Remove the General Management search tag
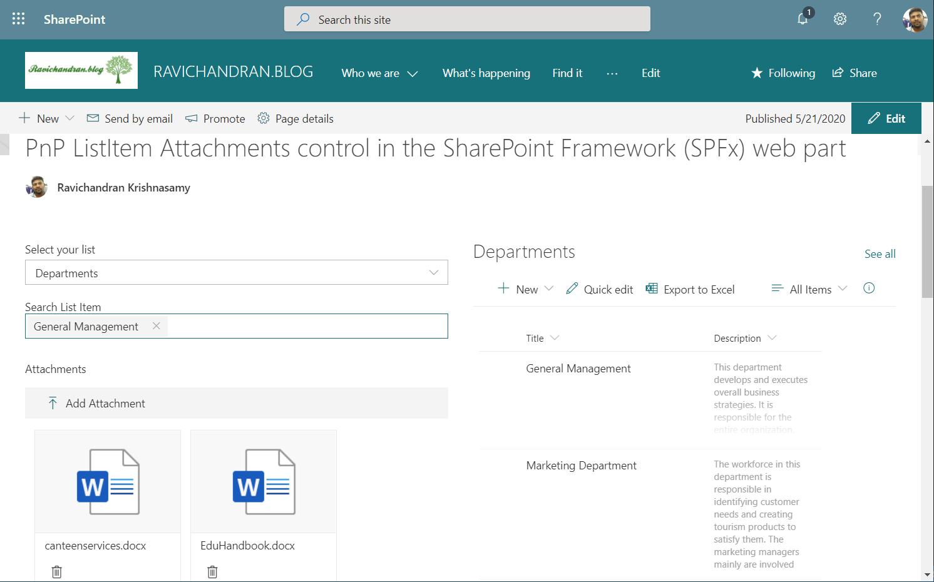This screenshot has width=934, height=582. [x=157, y=326]
